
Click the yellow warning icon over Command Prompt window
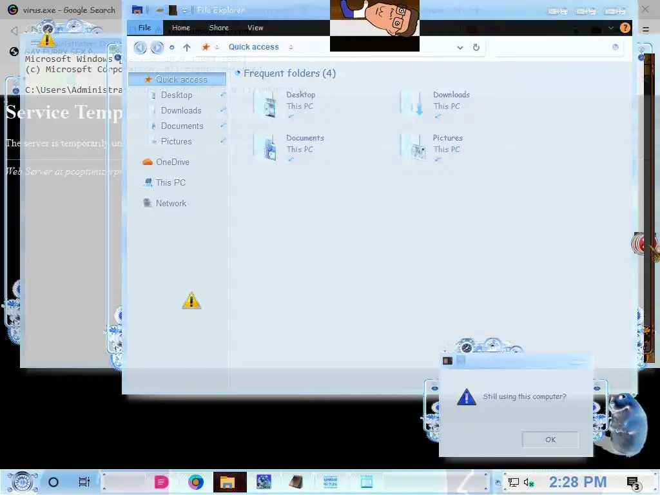tap(47, 39)
